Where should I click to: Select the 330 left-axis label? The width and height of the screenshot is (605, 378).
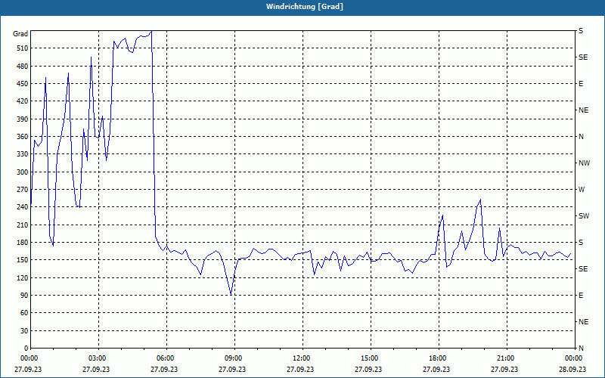point(23,154)
